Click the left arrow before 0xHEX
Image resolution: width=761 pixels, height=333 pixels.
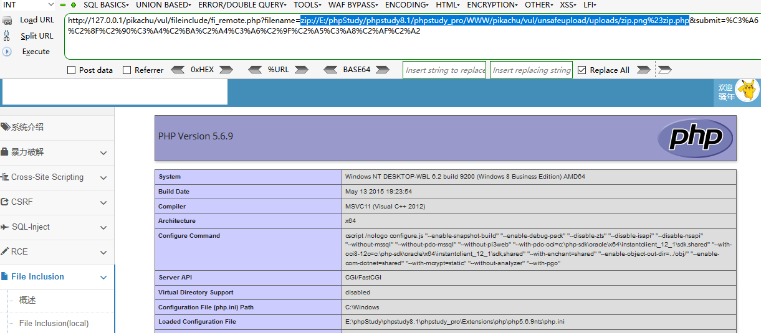pyautogui.click(x=178, y=70)
